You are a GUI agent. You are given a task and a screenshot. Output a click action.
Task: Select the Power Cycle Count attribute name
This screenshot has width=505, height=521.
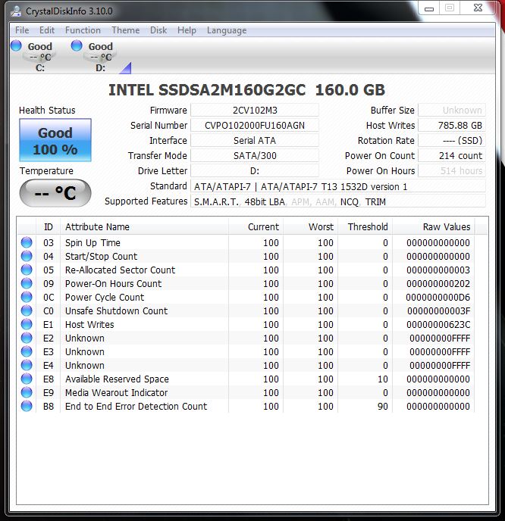(x=105, y=298)
